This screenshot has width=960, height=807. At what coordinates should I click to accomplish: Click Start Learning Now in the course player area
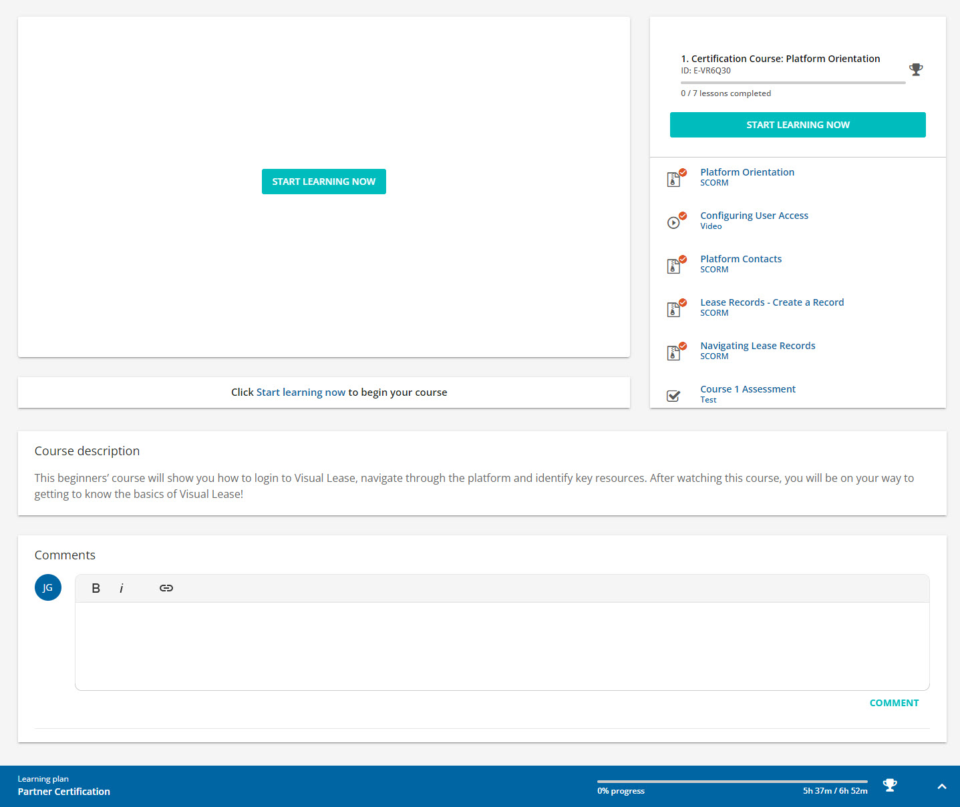point(324,182)
